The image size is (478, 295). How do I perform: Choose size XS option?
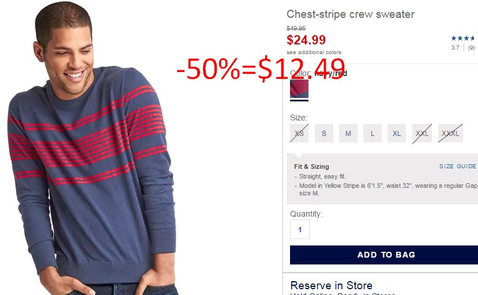(x=299, y=133)
